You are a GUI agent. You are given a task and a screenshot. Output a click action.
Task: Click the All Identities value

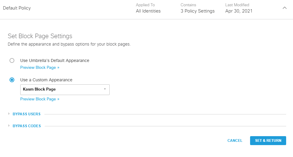click(148, 11)
